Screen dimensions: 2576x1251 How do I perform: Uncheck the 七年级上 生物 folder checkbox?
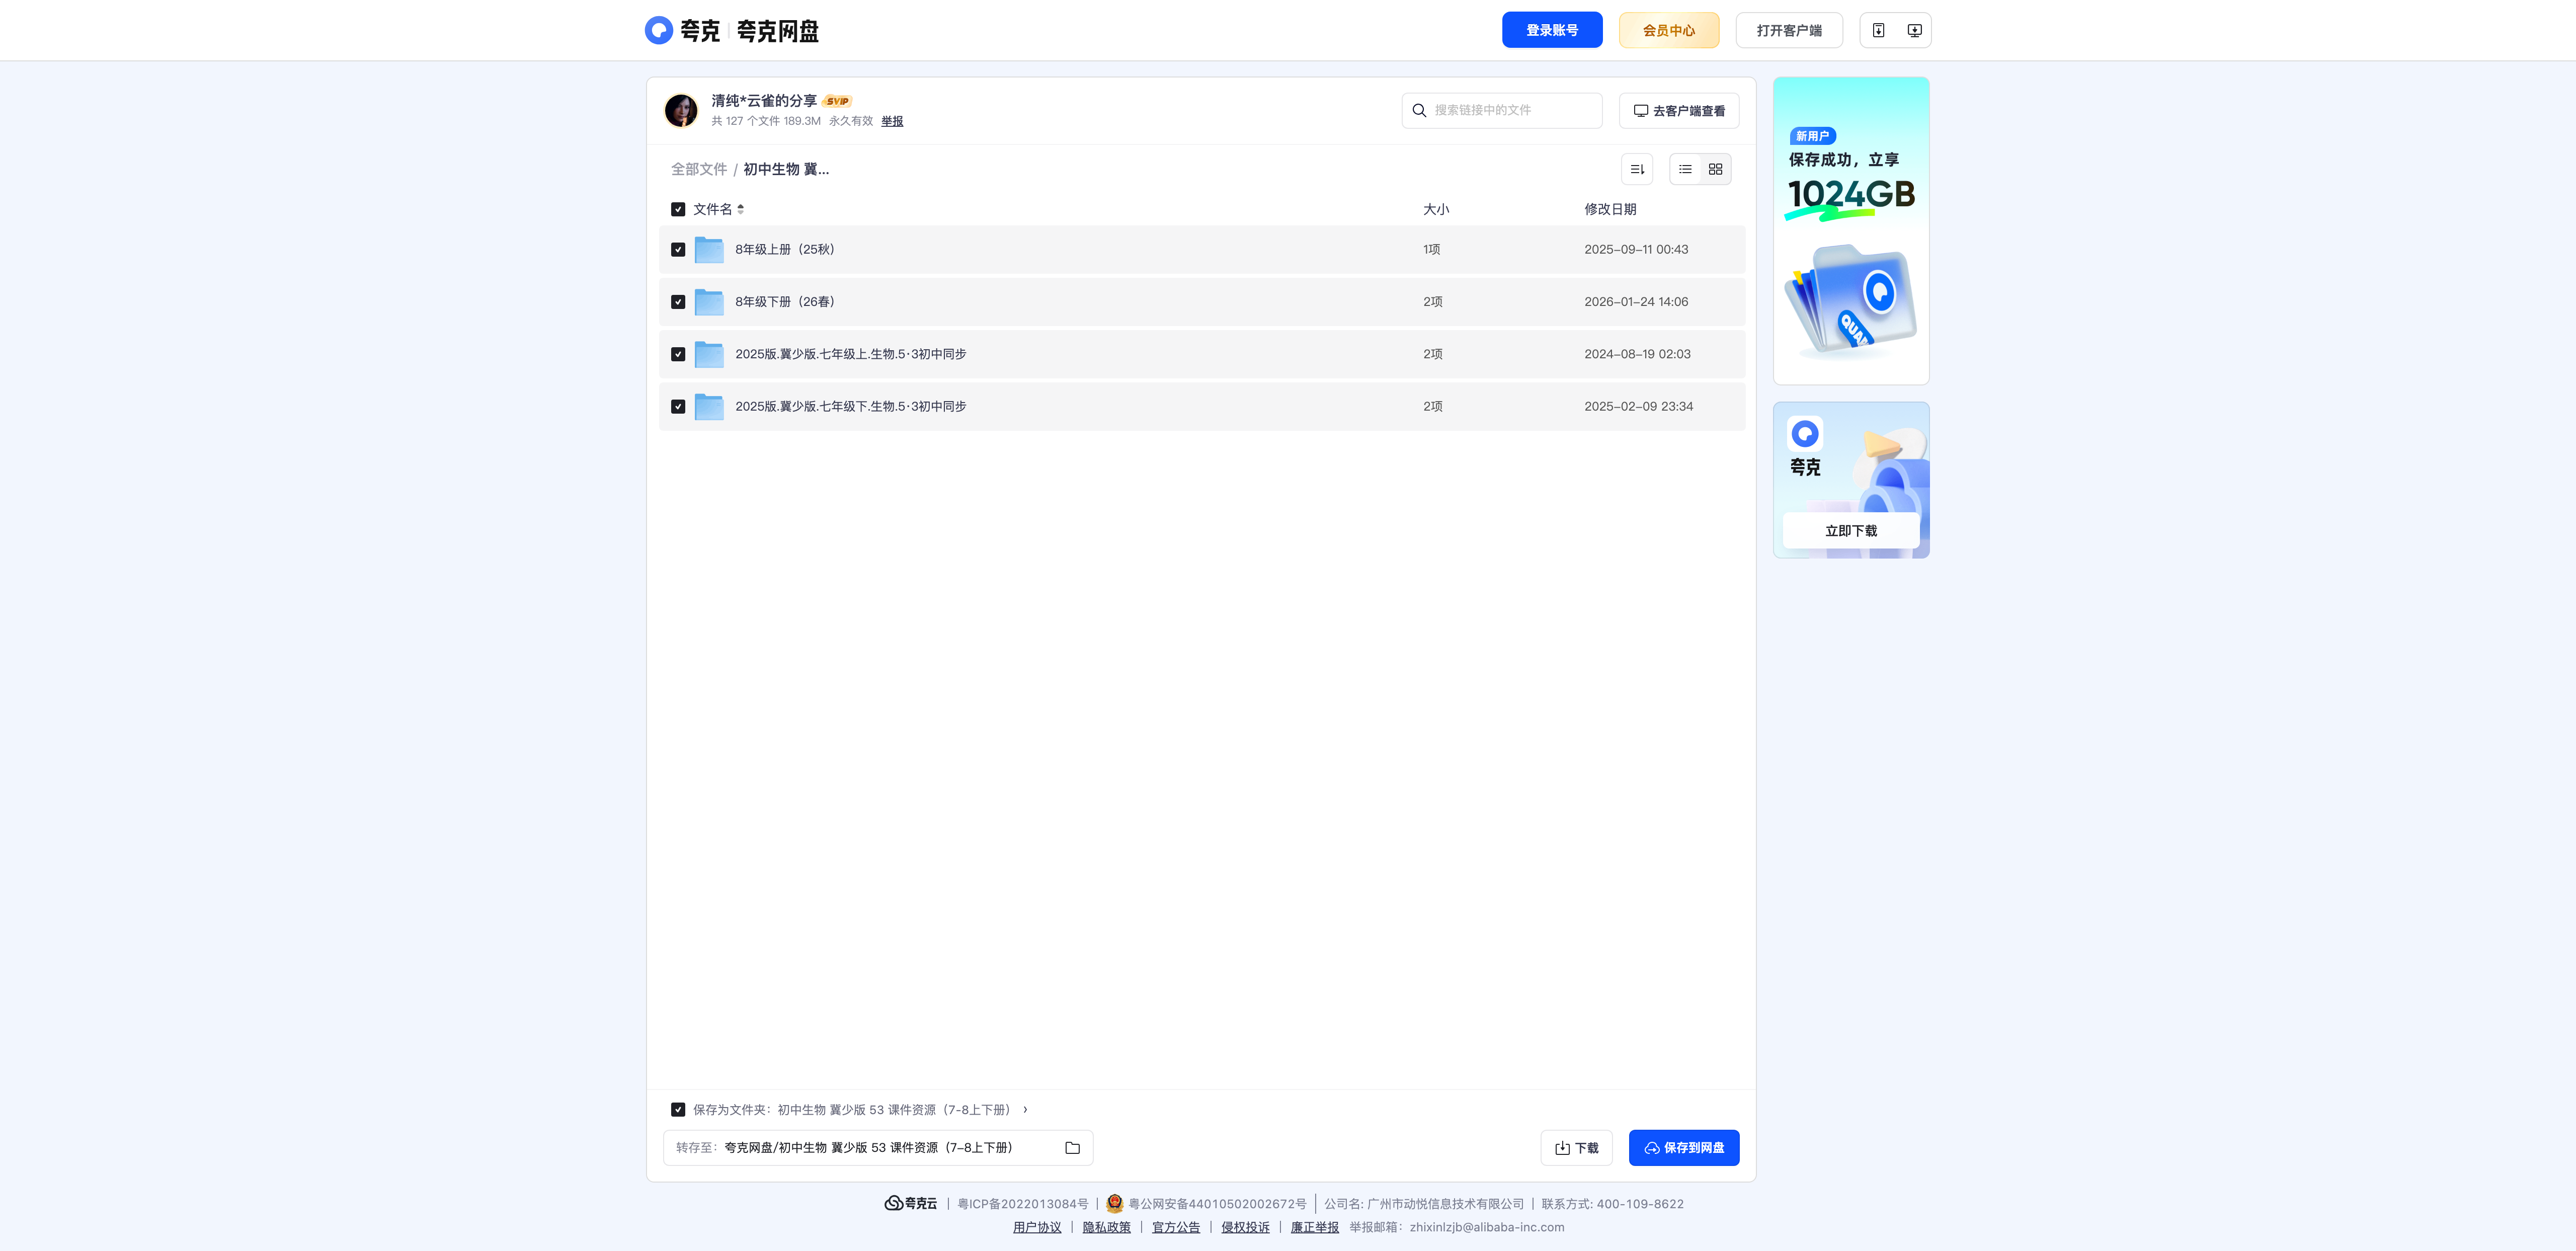pyautogui.click(x=678, y=354)
